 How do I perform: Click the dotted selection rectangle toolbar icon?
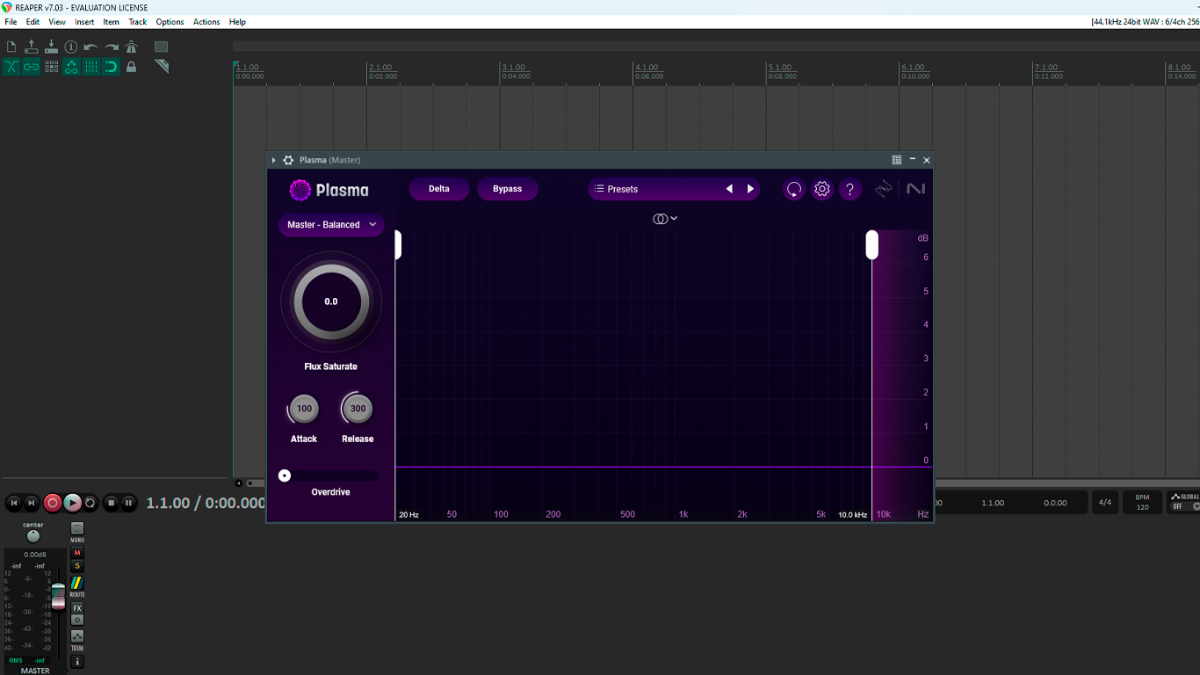click(162, 47)
